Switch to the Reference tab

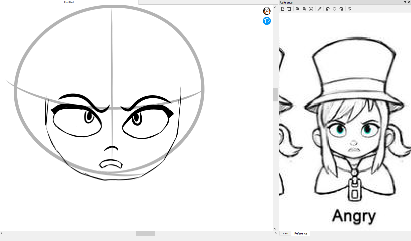[x=301, y=233]
